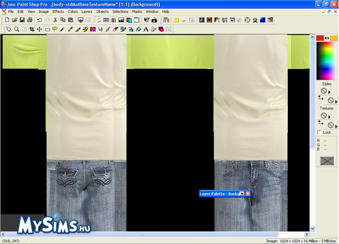Undo the last action
The height and width of the screenshot is (244, 339).
coord(39,20)
